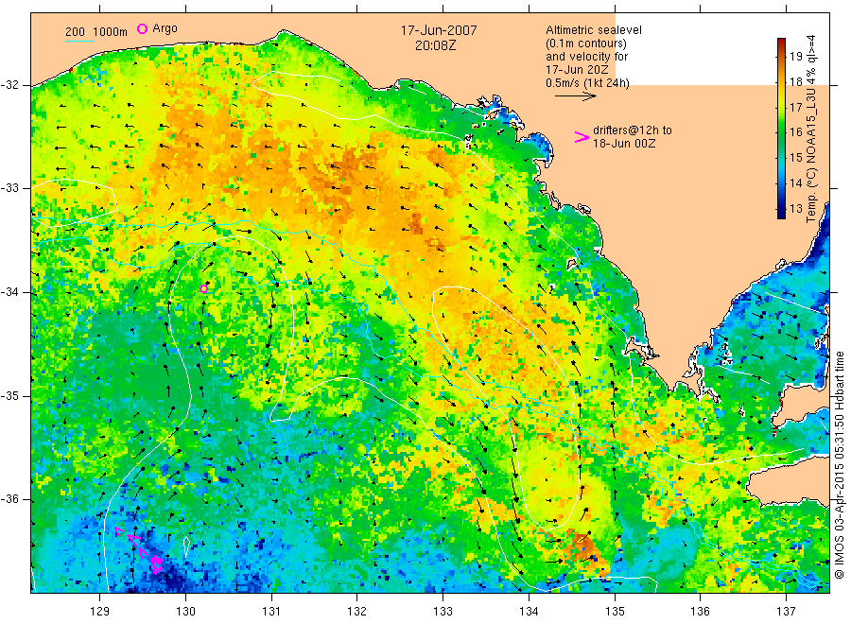The height and width of the screenshot is (624, 851).
Task: Click the Argo legend circle marker
Action: 142,28
